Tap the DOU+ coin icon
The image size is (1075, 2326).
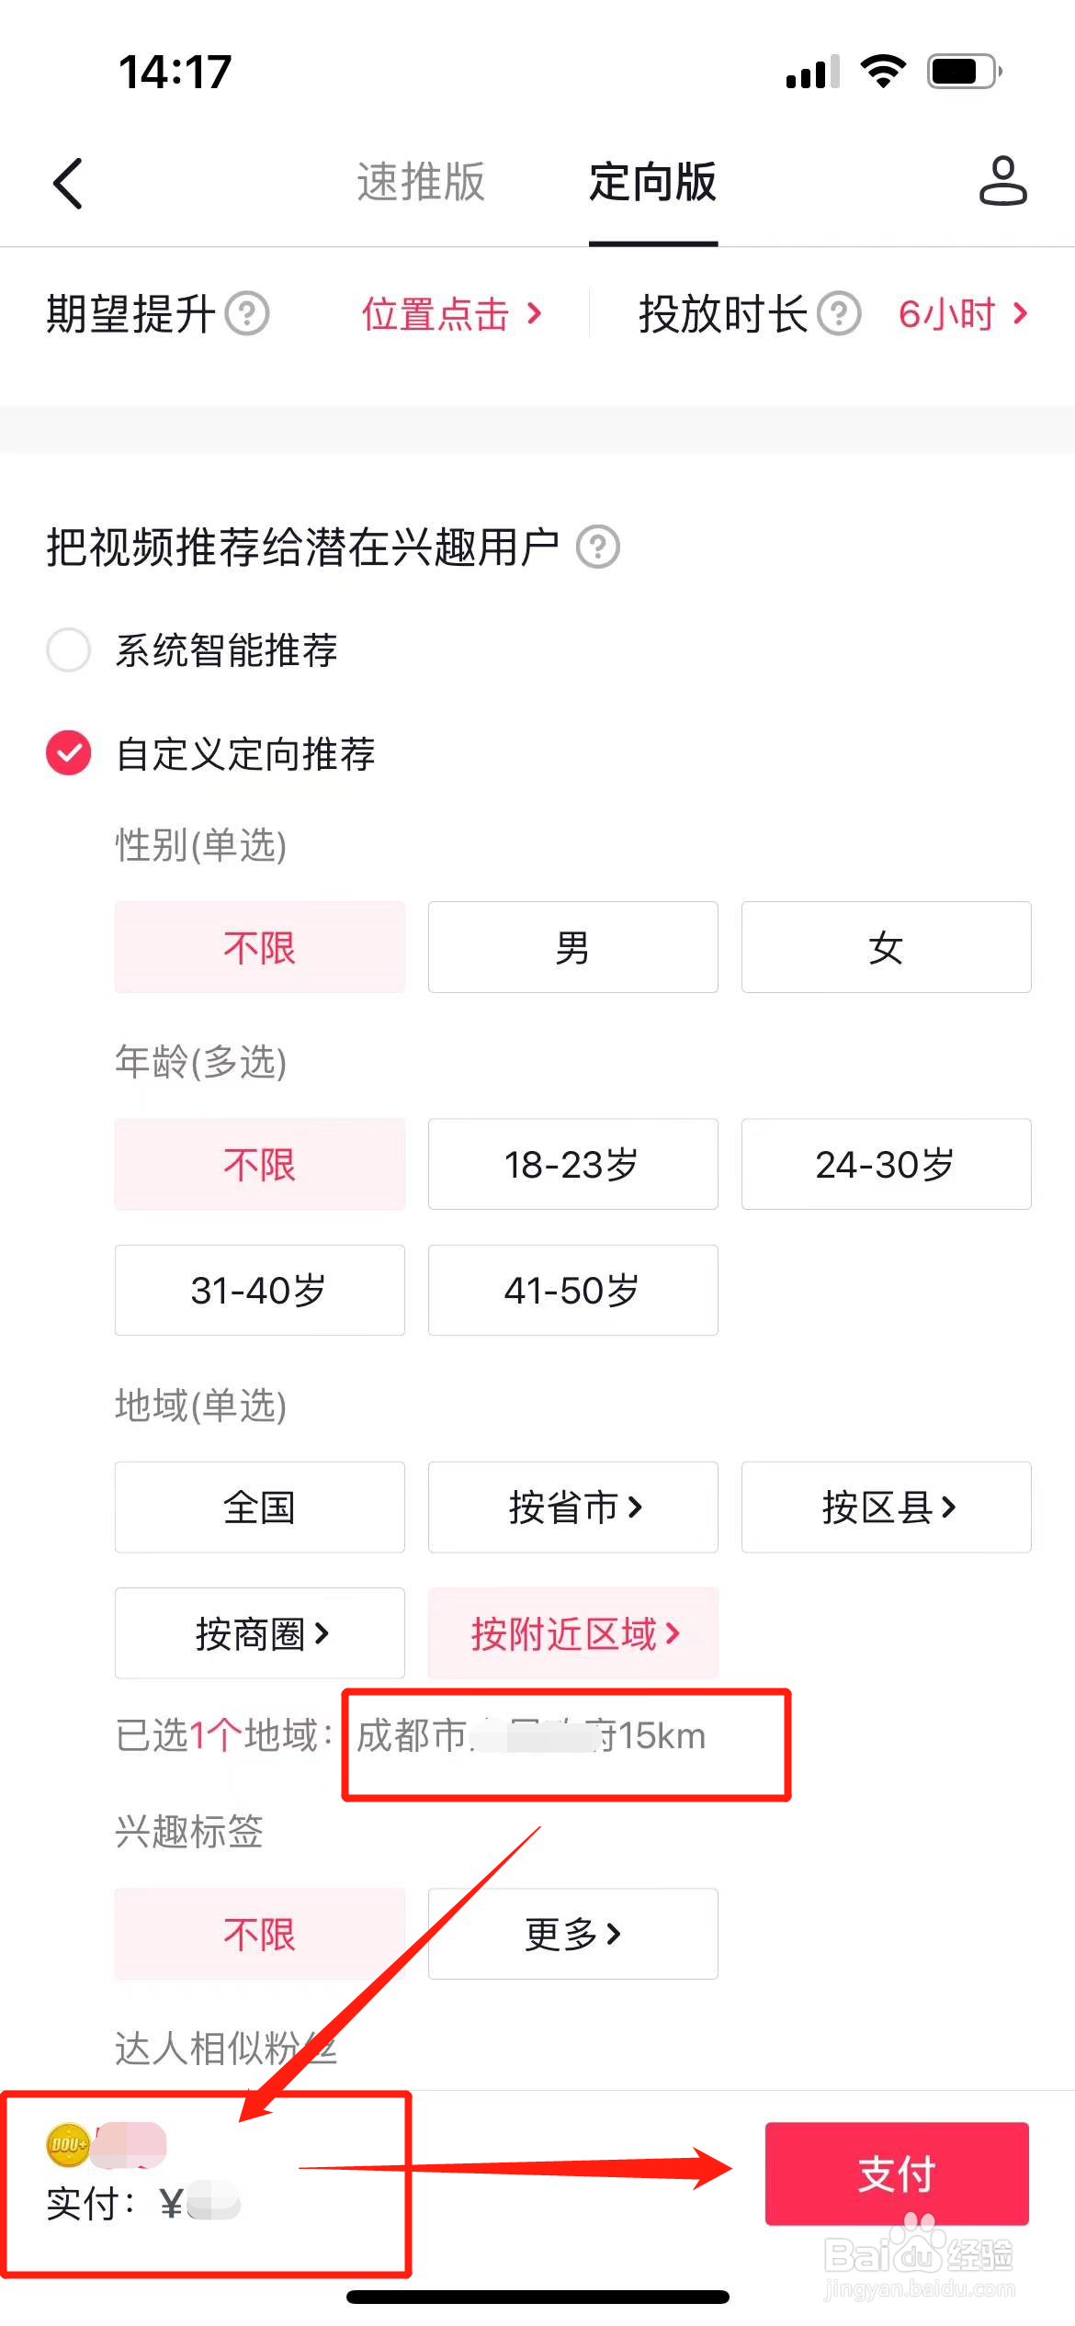pyautogui.click(x=68, y=2146)
